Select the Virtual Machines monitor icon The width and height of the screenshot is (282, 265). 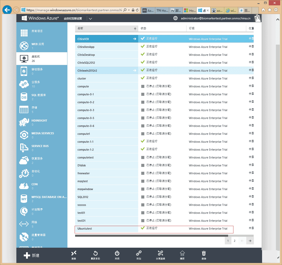click(24, 59)
